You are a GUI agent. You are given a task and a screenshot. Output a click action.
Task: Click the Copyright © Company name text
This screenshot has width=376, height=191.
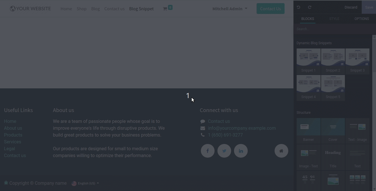38,183
